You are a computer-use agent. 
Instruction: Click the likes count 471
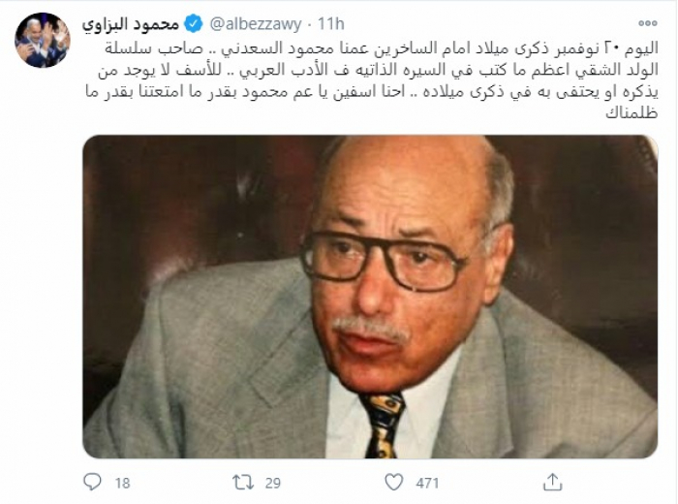427,483
